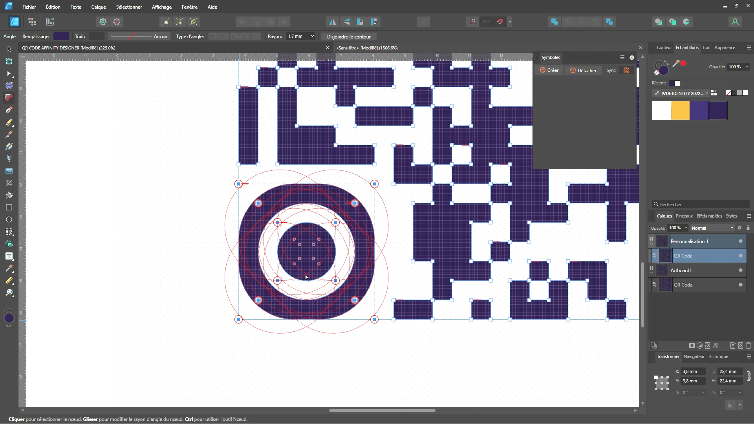Open the Normal blend mode dropdown
754x424 pixels.
(x=712, y=228)
